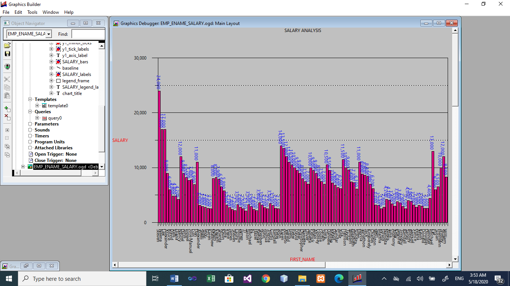Click the Run traffic light icon

[7, 67]
